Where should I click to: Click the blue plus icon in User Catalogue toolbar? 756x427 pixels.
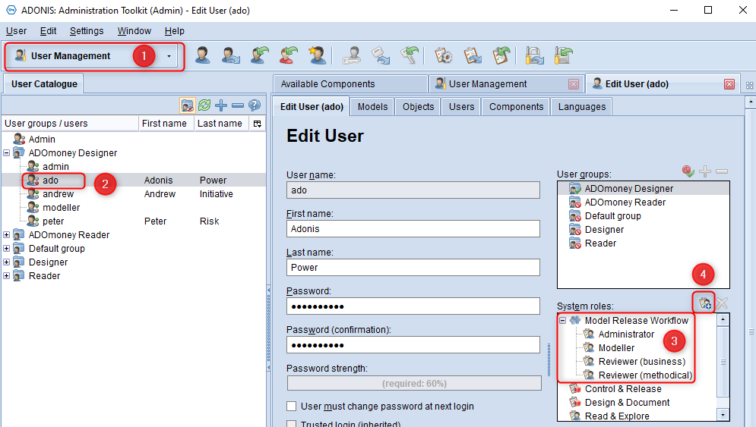221,105
